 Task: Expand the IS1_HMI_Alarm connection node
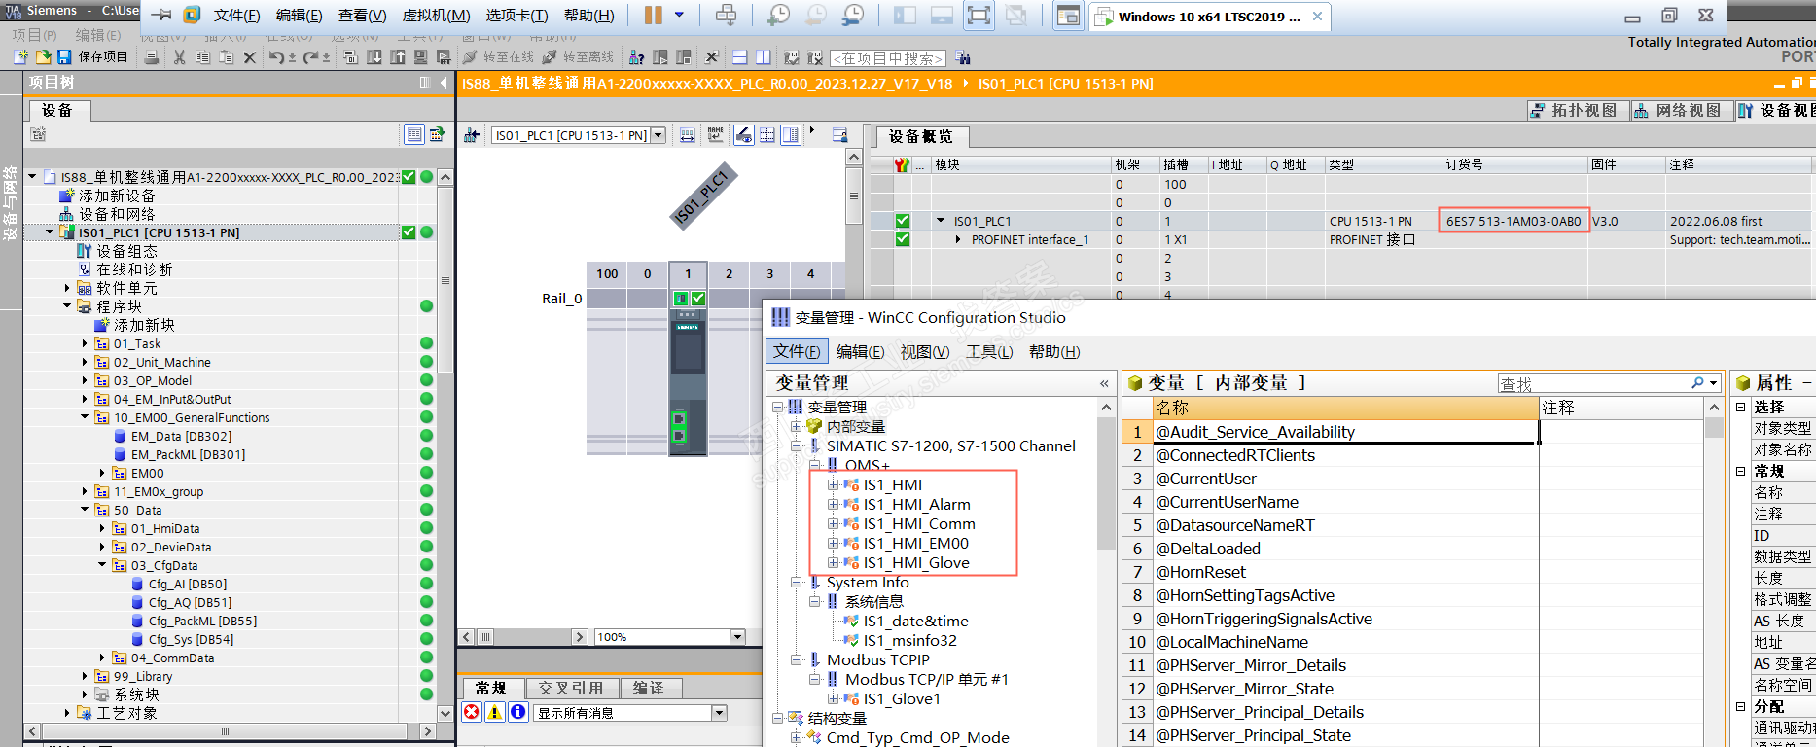coord(833,504)
